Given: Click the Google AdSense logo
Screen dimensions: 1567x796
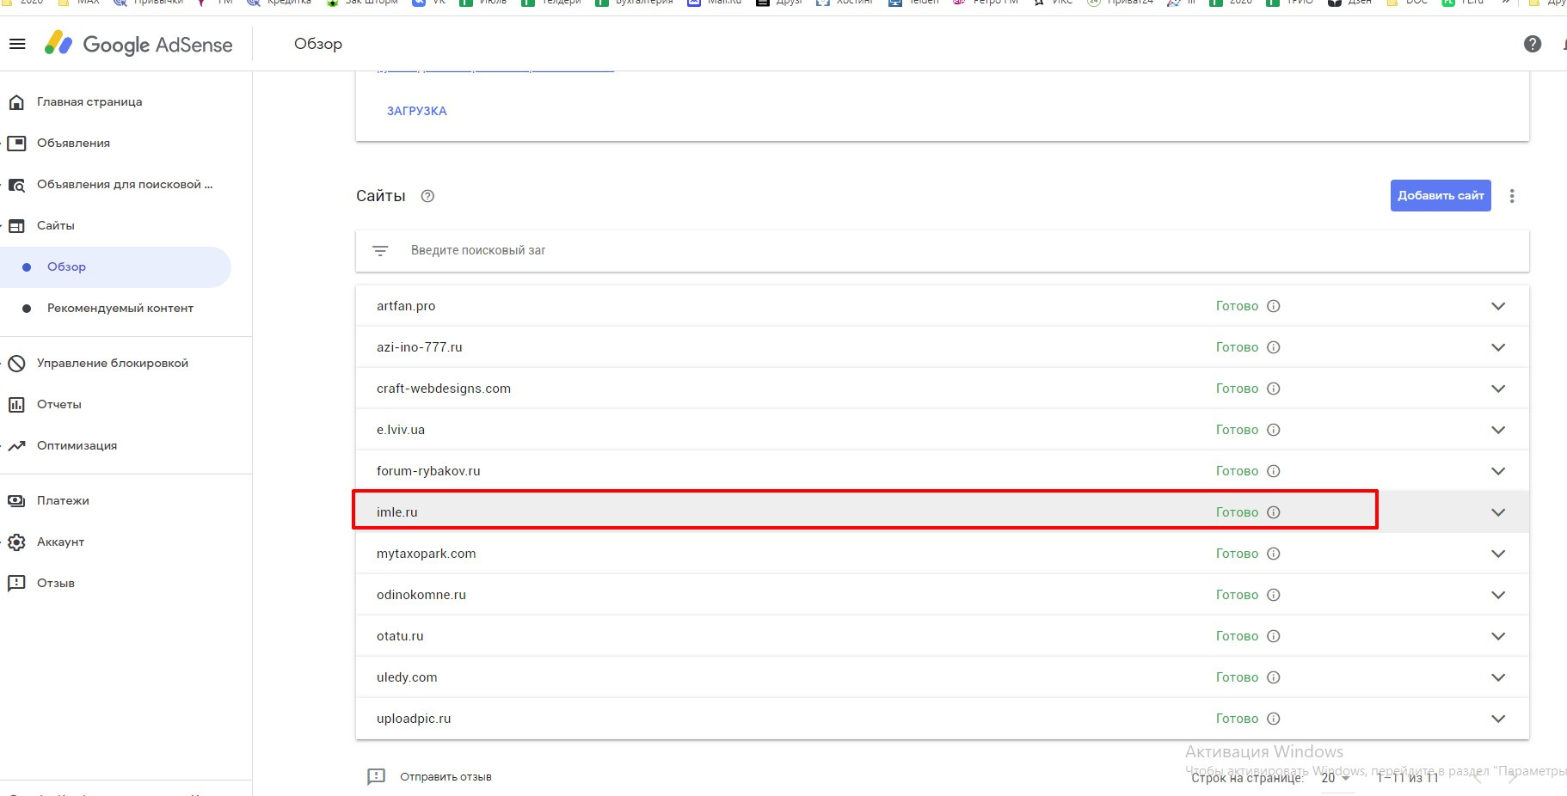Looking at the screenshot, I should (x=138, y=44).
